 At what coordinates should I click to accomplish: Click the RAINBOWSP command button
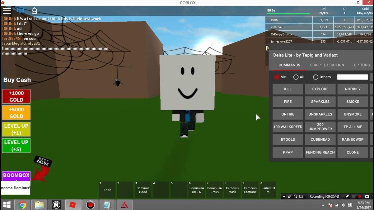tap(353, 139)
